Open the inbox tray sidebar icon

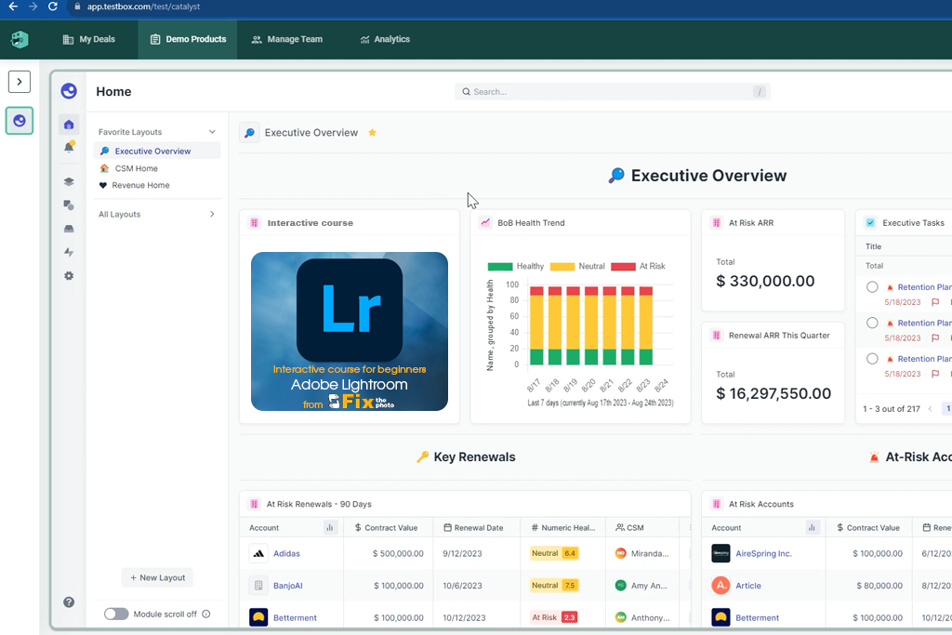[x=69, y=229]
